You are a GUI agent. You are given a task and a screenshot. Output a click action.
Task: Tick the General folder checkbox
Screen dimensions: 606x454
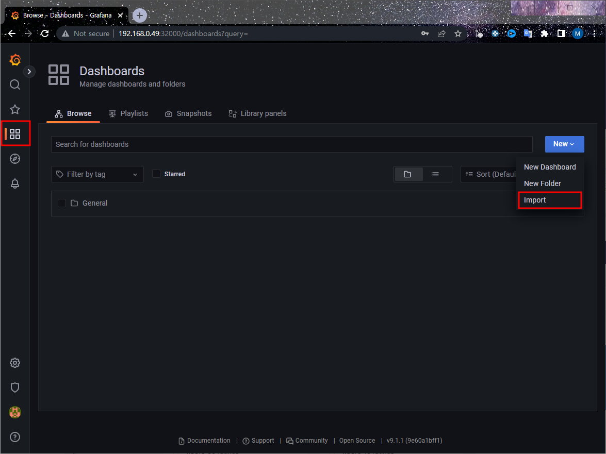[62, 203]
